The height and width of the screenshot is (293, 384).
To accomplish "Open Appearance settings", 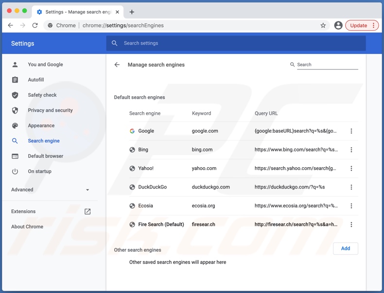I will pyautogui.click(x=41, y=125).
